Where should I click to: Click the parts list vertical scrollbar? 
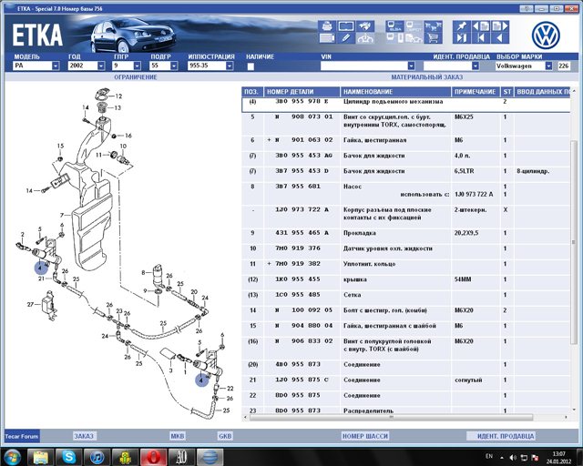click(x=574, y=243)
